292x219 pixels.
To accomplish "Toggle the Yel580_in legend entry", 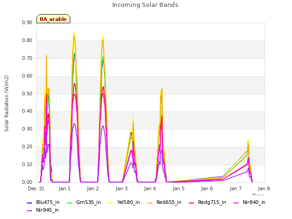I will 124,202.
